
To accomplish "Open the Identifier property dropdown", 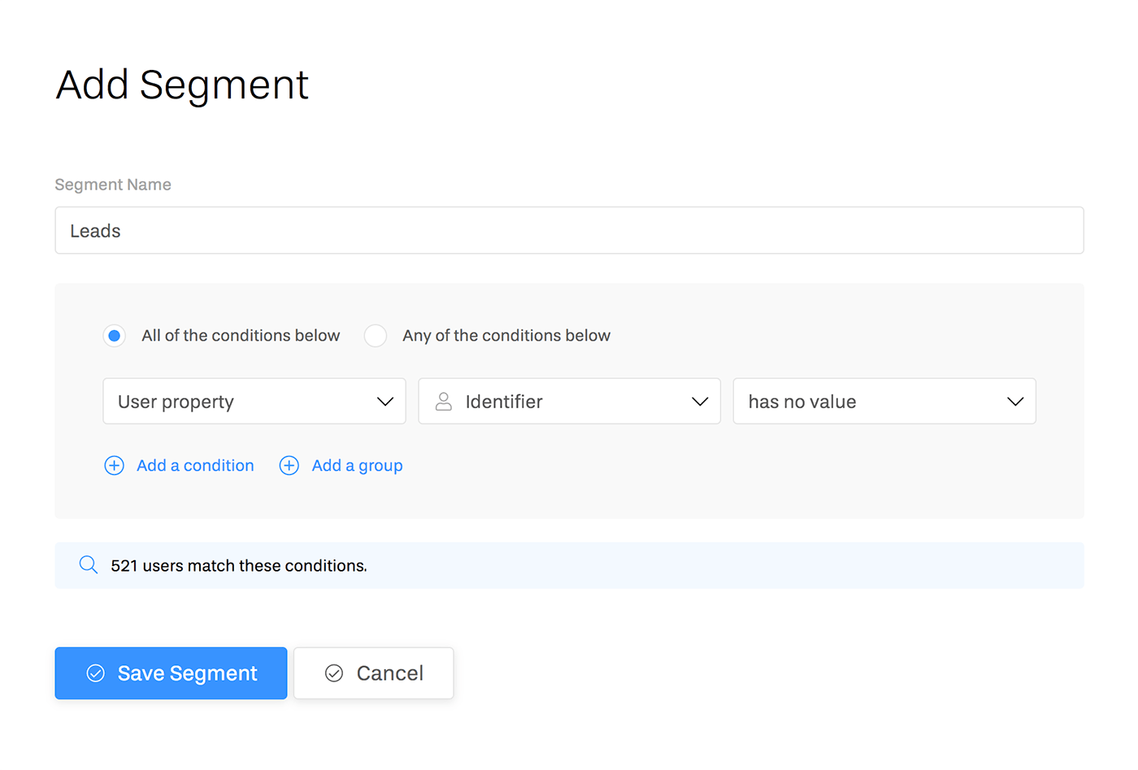I will [x=569, y=402].
